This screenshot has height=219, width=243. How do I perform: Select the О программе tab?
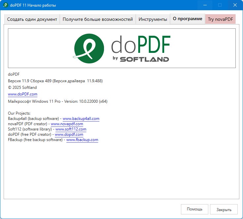[x=188, y=19]
